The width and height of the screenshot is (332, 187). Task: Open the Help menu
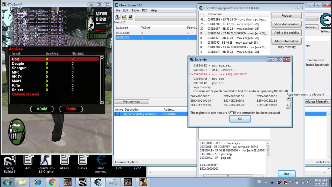[154, 10]
